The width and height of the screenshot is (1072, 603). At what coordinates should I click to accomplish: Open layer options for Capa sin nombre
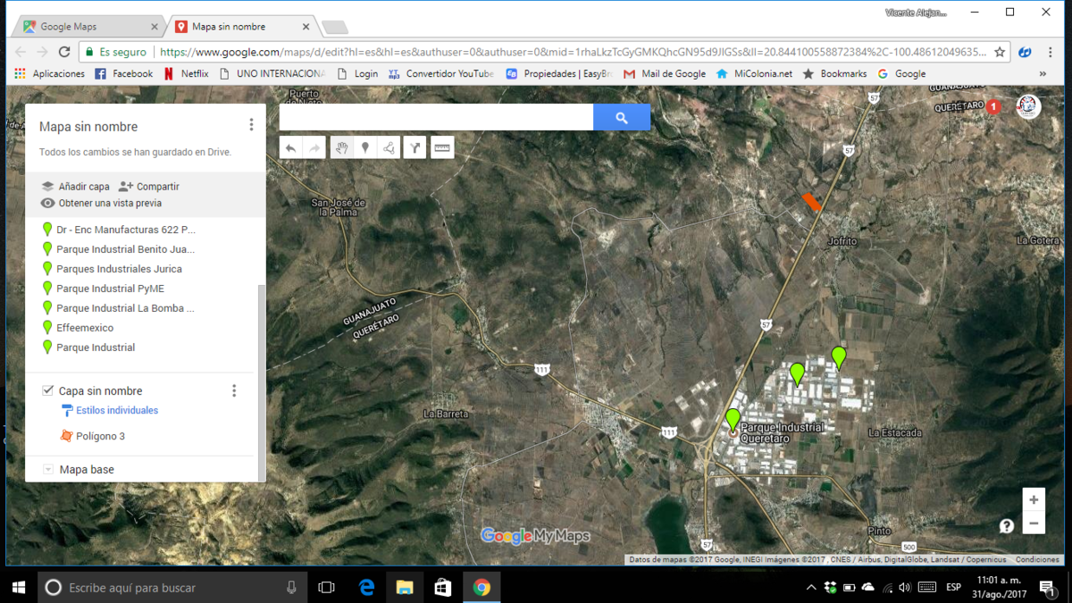[234, 390]
